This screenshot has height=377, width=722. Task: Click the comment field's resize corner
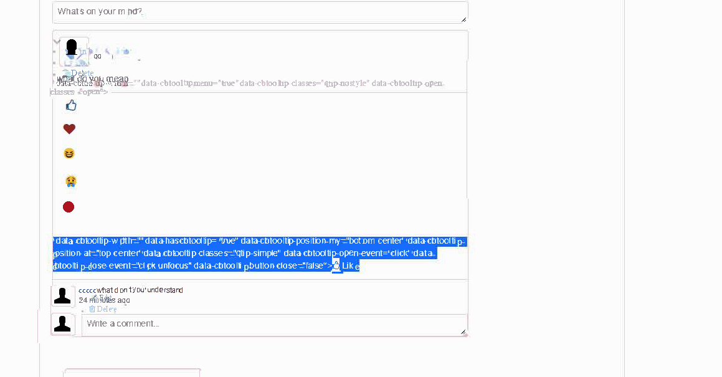[463, 332]
